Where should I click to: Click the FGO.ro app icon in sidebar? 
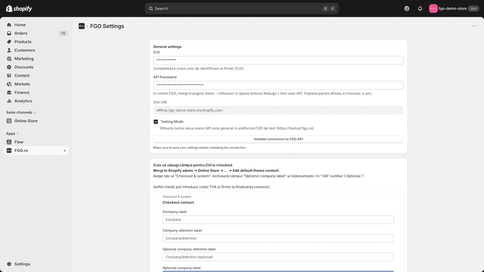click(9, 151)
